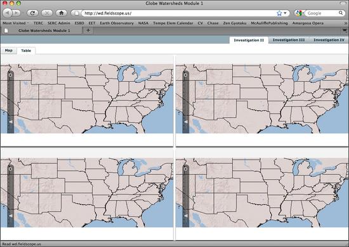Viewport: 349px width, 247px height.
Task: Open the Most Visited bookmarks menu
Action: click(16, 23)
